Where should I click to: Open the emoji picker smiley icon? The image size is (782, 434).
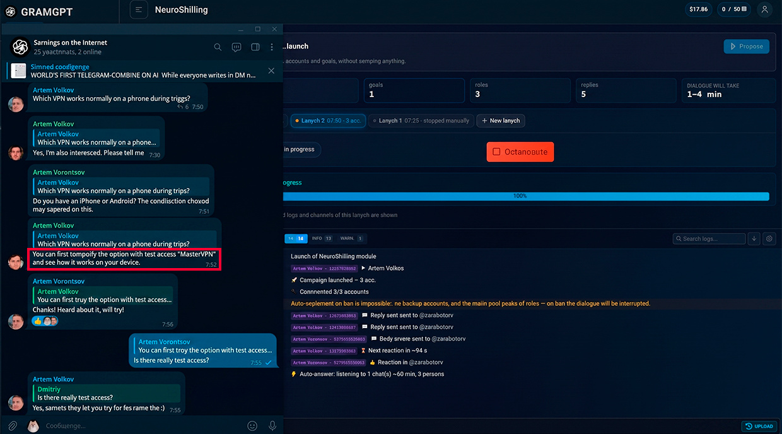coord(252,426)
